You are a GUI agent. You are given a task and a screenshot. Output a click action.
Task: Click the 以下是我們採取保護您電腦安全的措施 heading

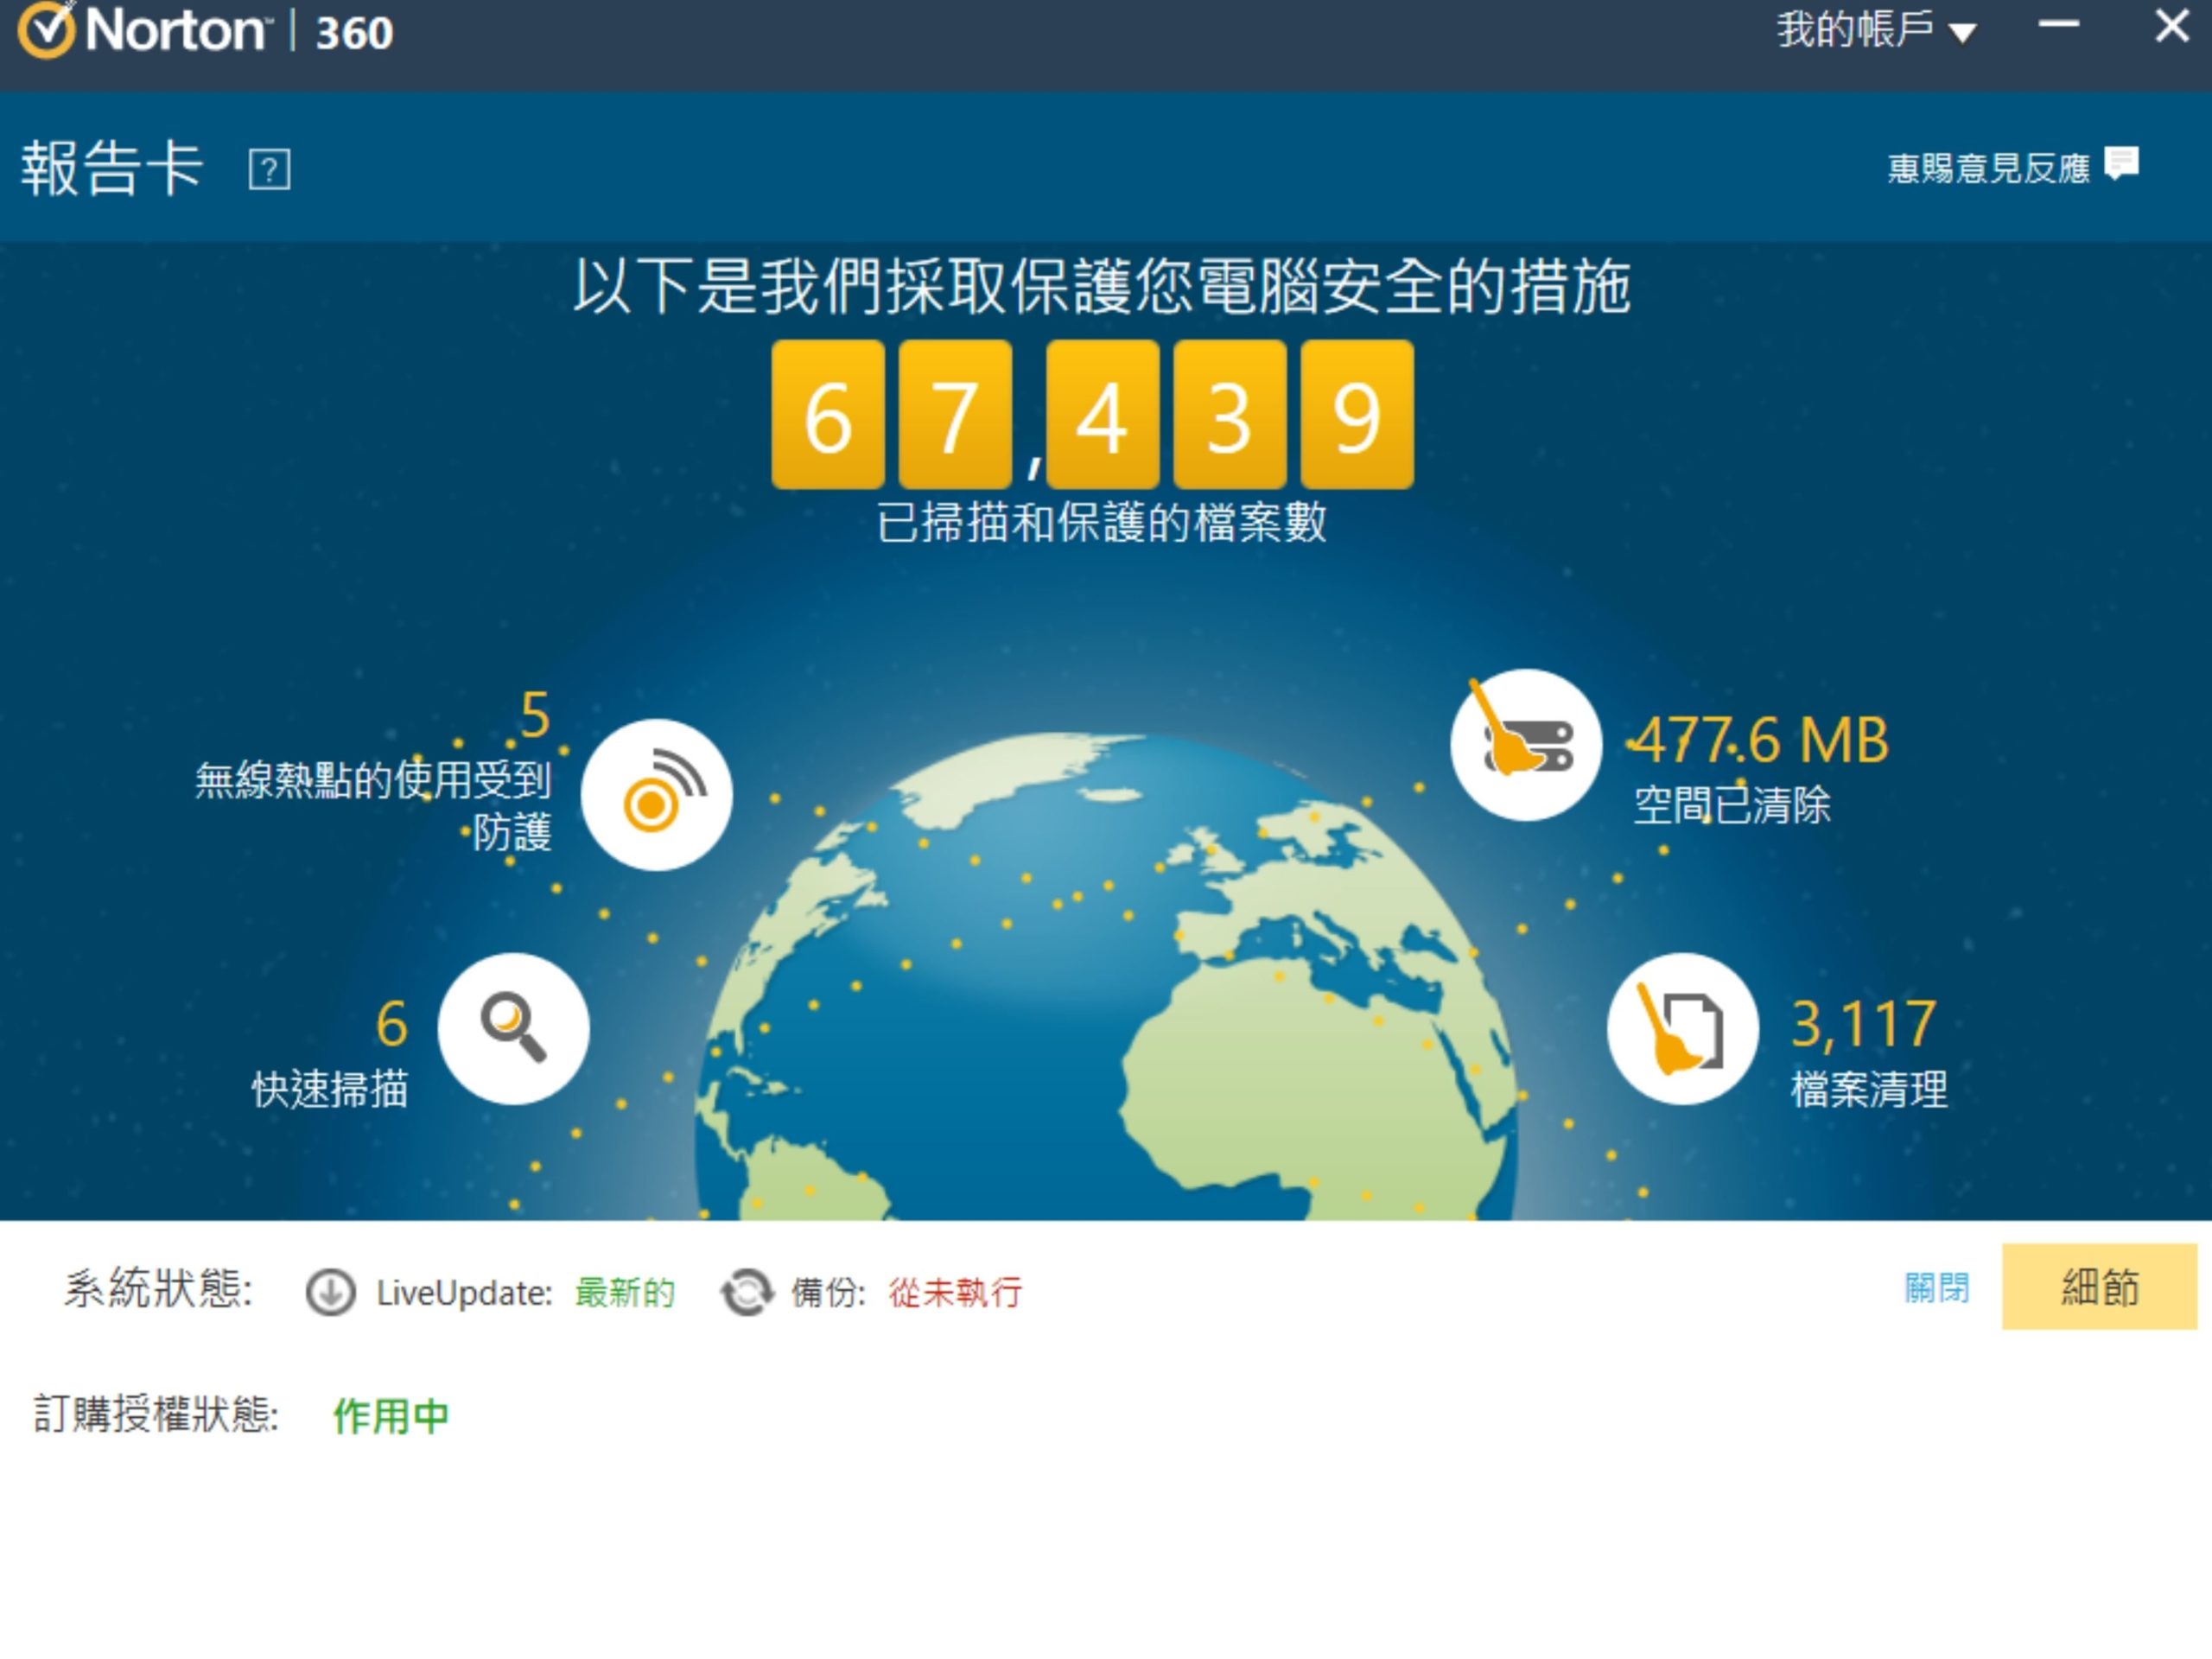(1102, 287)
